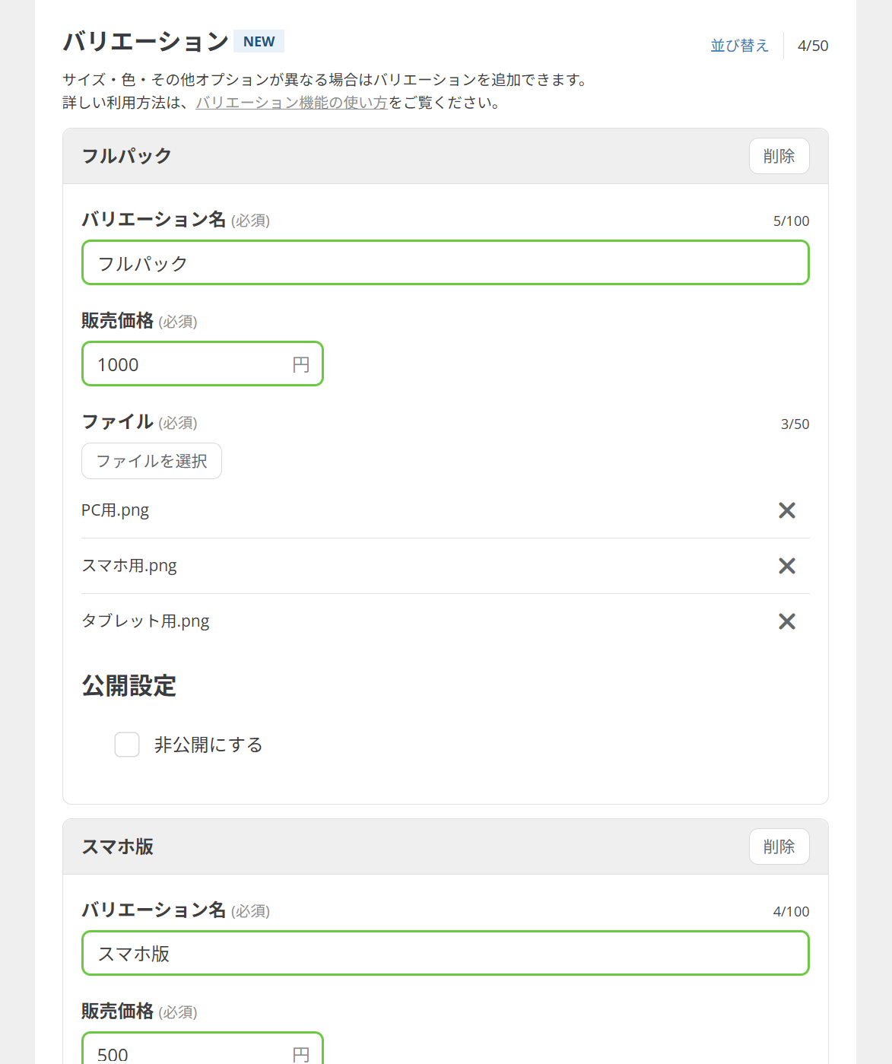Screen dimensions: 892x1064
Task: Select the スマホ版 variation name field
Action: (x=445, y=953)
